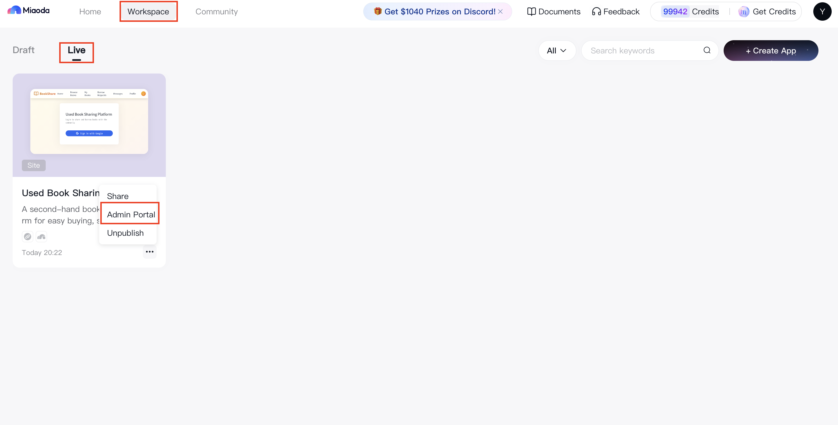The image size is (838, 425).
Task: Click the Miaoda logo icon
Action: (x=14, y=10)
